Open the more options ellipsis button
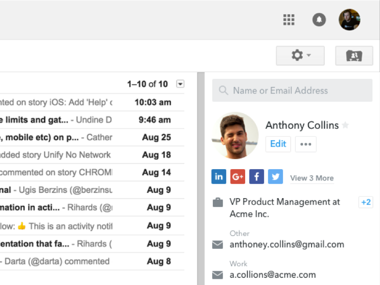Image resolution: width=380 pixels, height=285 pixels. point(305,144)
